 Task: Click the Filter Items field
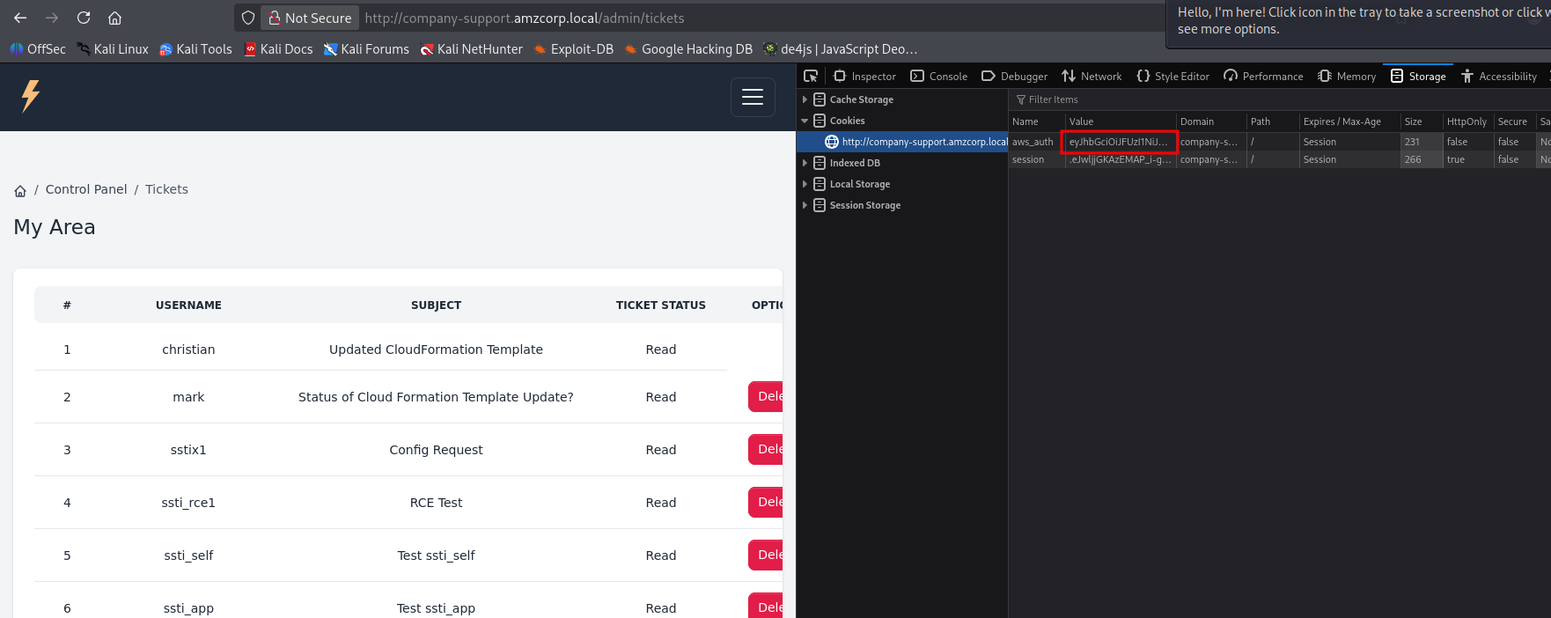(x=1279, y=99)
